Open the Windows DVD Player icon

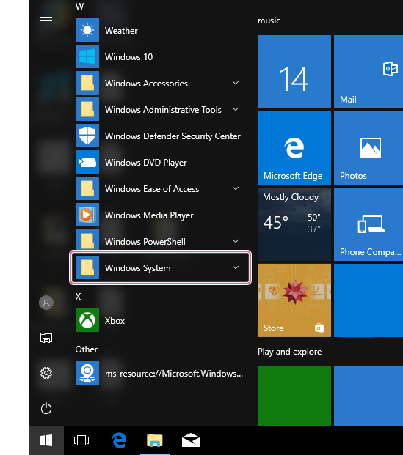[x=87, y=162]
